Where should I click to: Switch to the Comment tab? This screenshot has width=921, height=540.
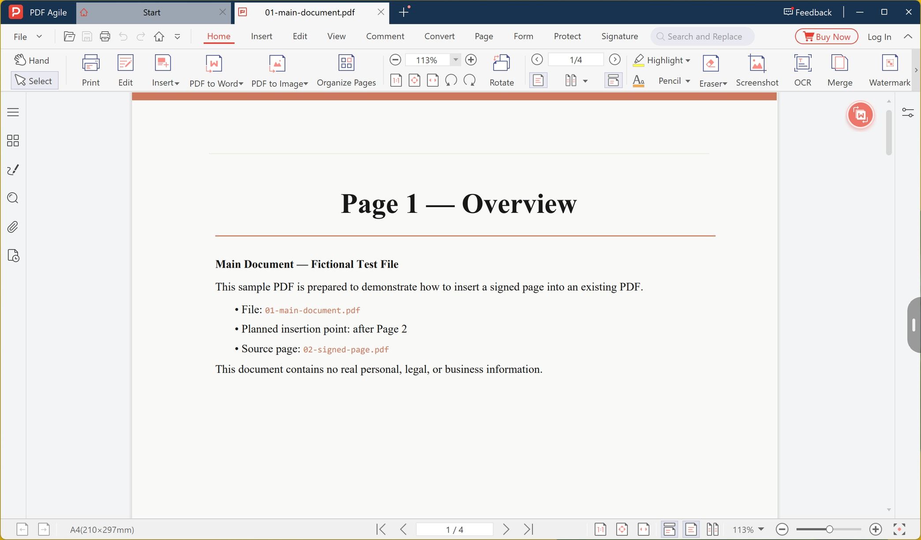tap(385, 36)
